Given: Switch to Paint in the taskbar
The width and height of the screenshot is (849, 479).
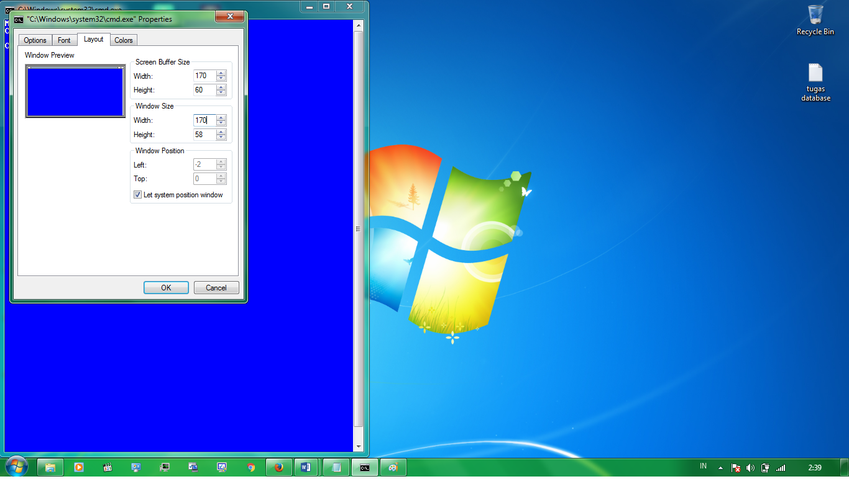Looking at the screenshot, I should pos(393,467).
